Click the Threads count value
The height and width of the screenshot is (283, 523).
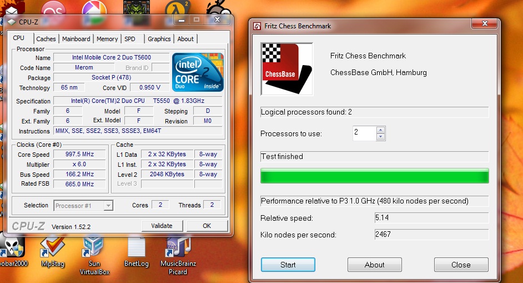(x=212, y=205)
